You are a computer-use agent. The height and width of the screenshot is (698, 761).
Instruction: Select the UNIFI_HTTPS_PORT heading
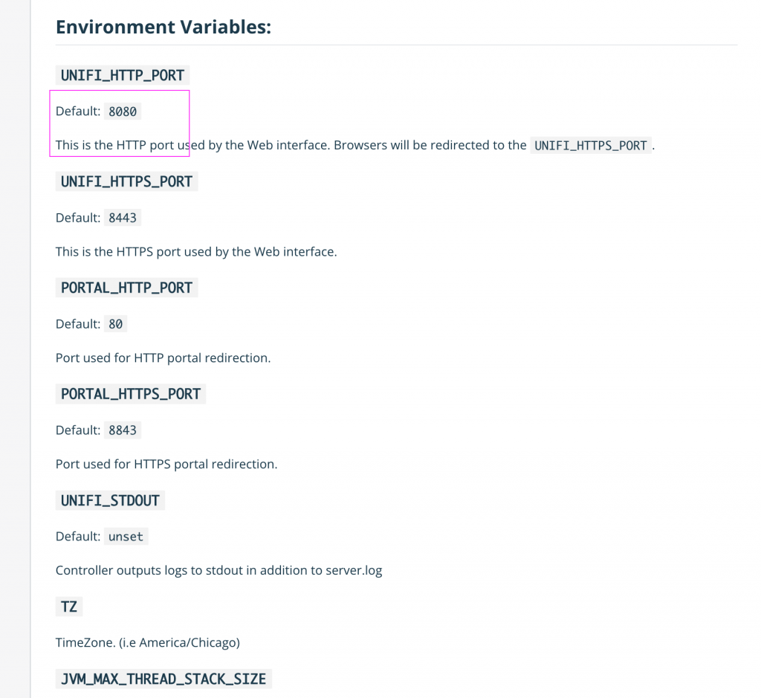[x=126, y=181]
